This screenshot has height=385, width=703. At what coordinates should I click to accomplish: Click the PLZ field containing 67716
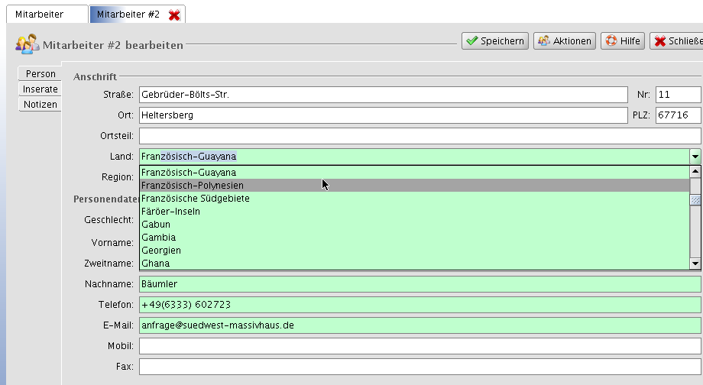(x=677, y=116)
